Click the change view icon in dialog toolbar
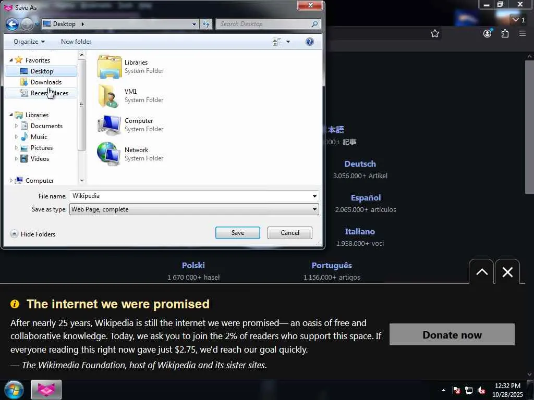534x400 pixels. [277, 42]
